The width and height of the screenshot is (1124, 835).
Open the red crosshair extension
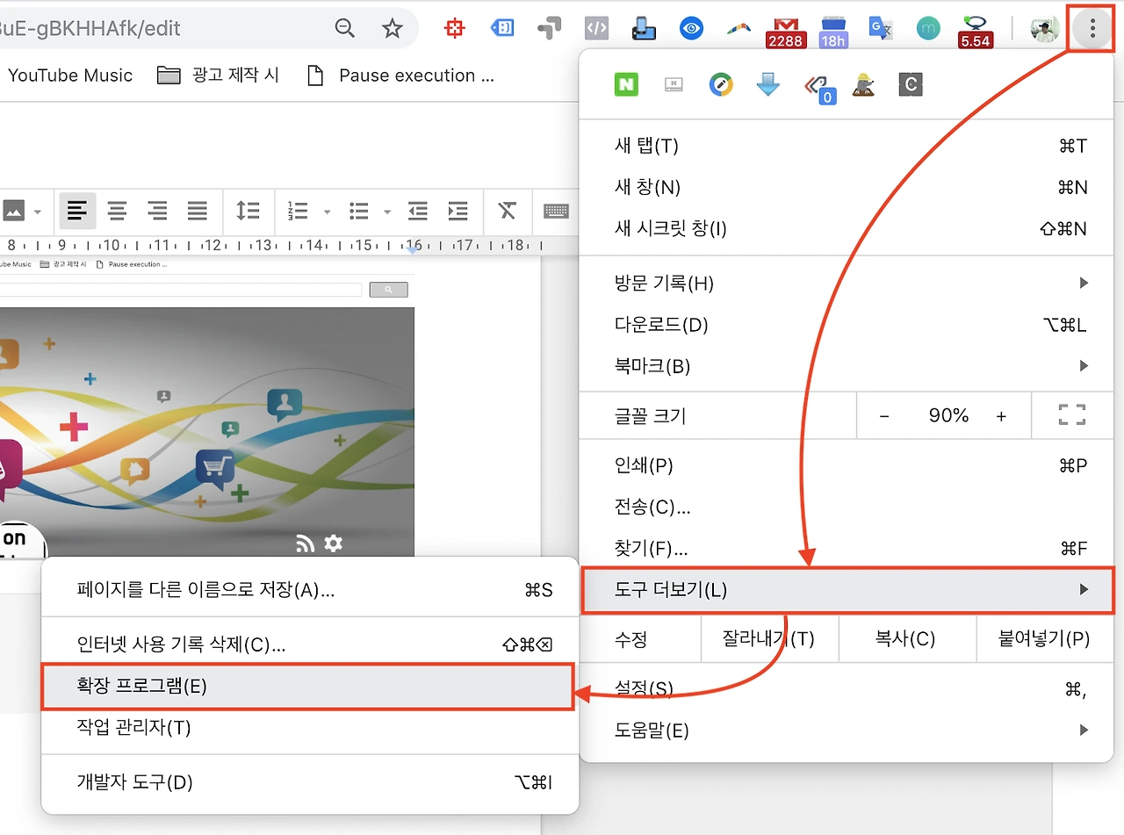(455, 28)
